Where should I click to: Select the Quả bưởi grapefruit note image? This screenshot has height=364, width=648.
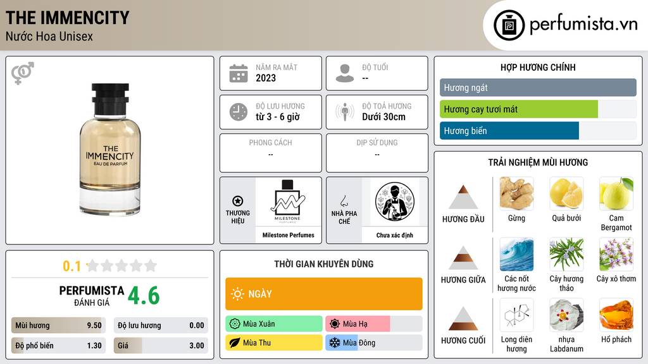(x=566, y=193)
